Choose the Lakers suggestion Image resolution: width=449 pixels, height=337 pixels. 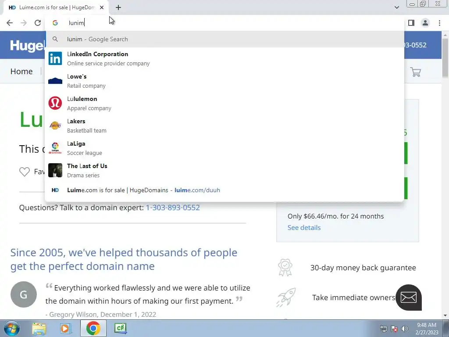click(225, 125)
